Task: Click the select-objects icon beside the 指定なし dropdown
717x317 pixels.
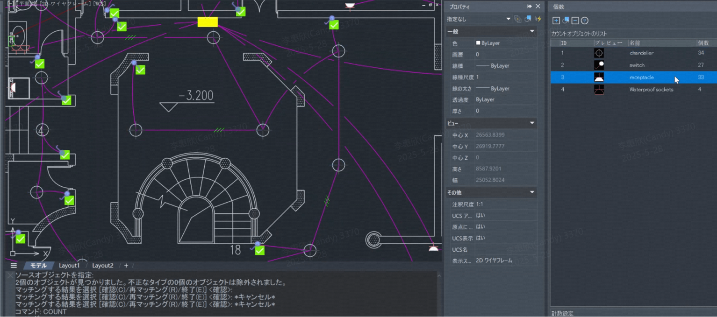Action: click(x=528, y=19)
